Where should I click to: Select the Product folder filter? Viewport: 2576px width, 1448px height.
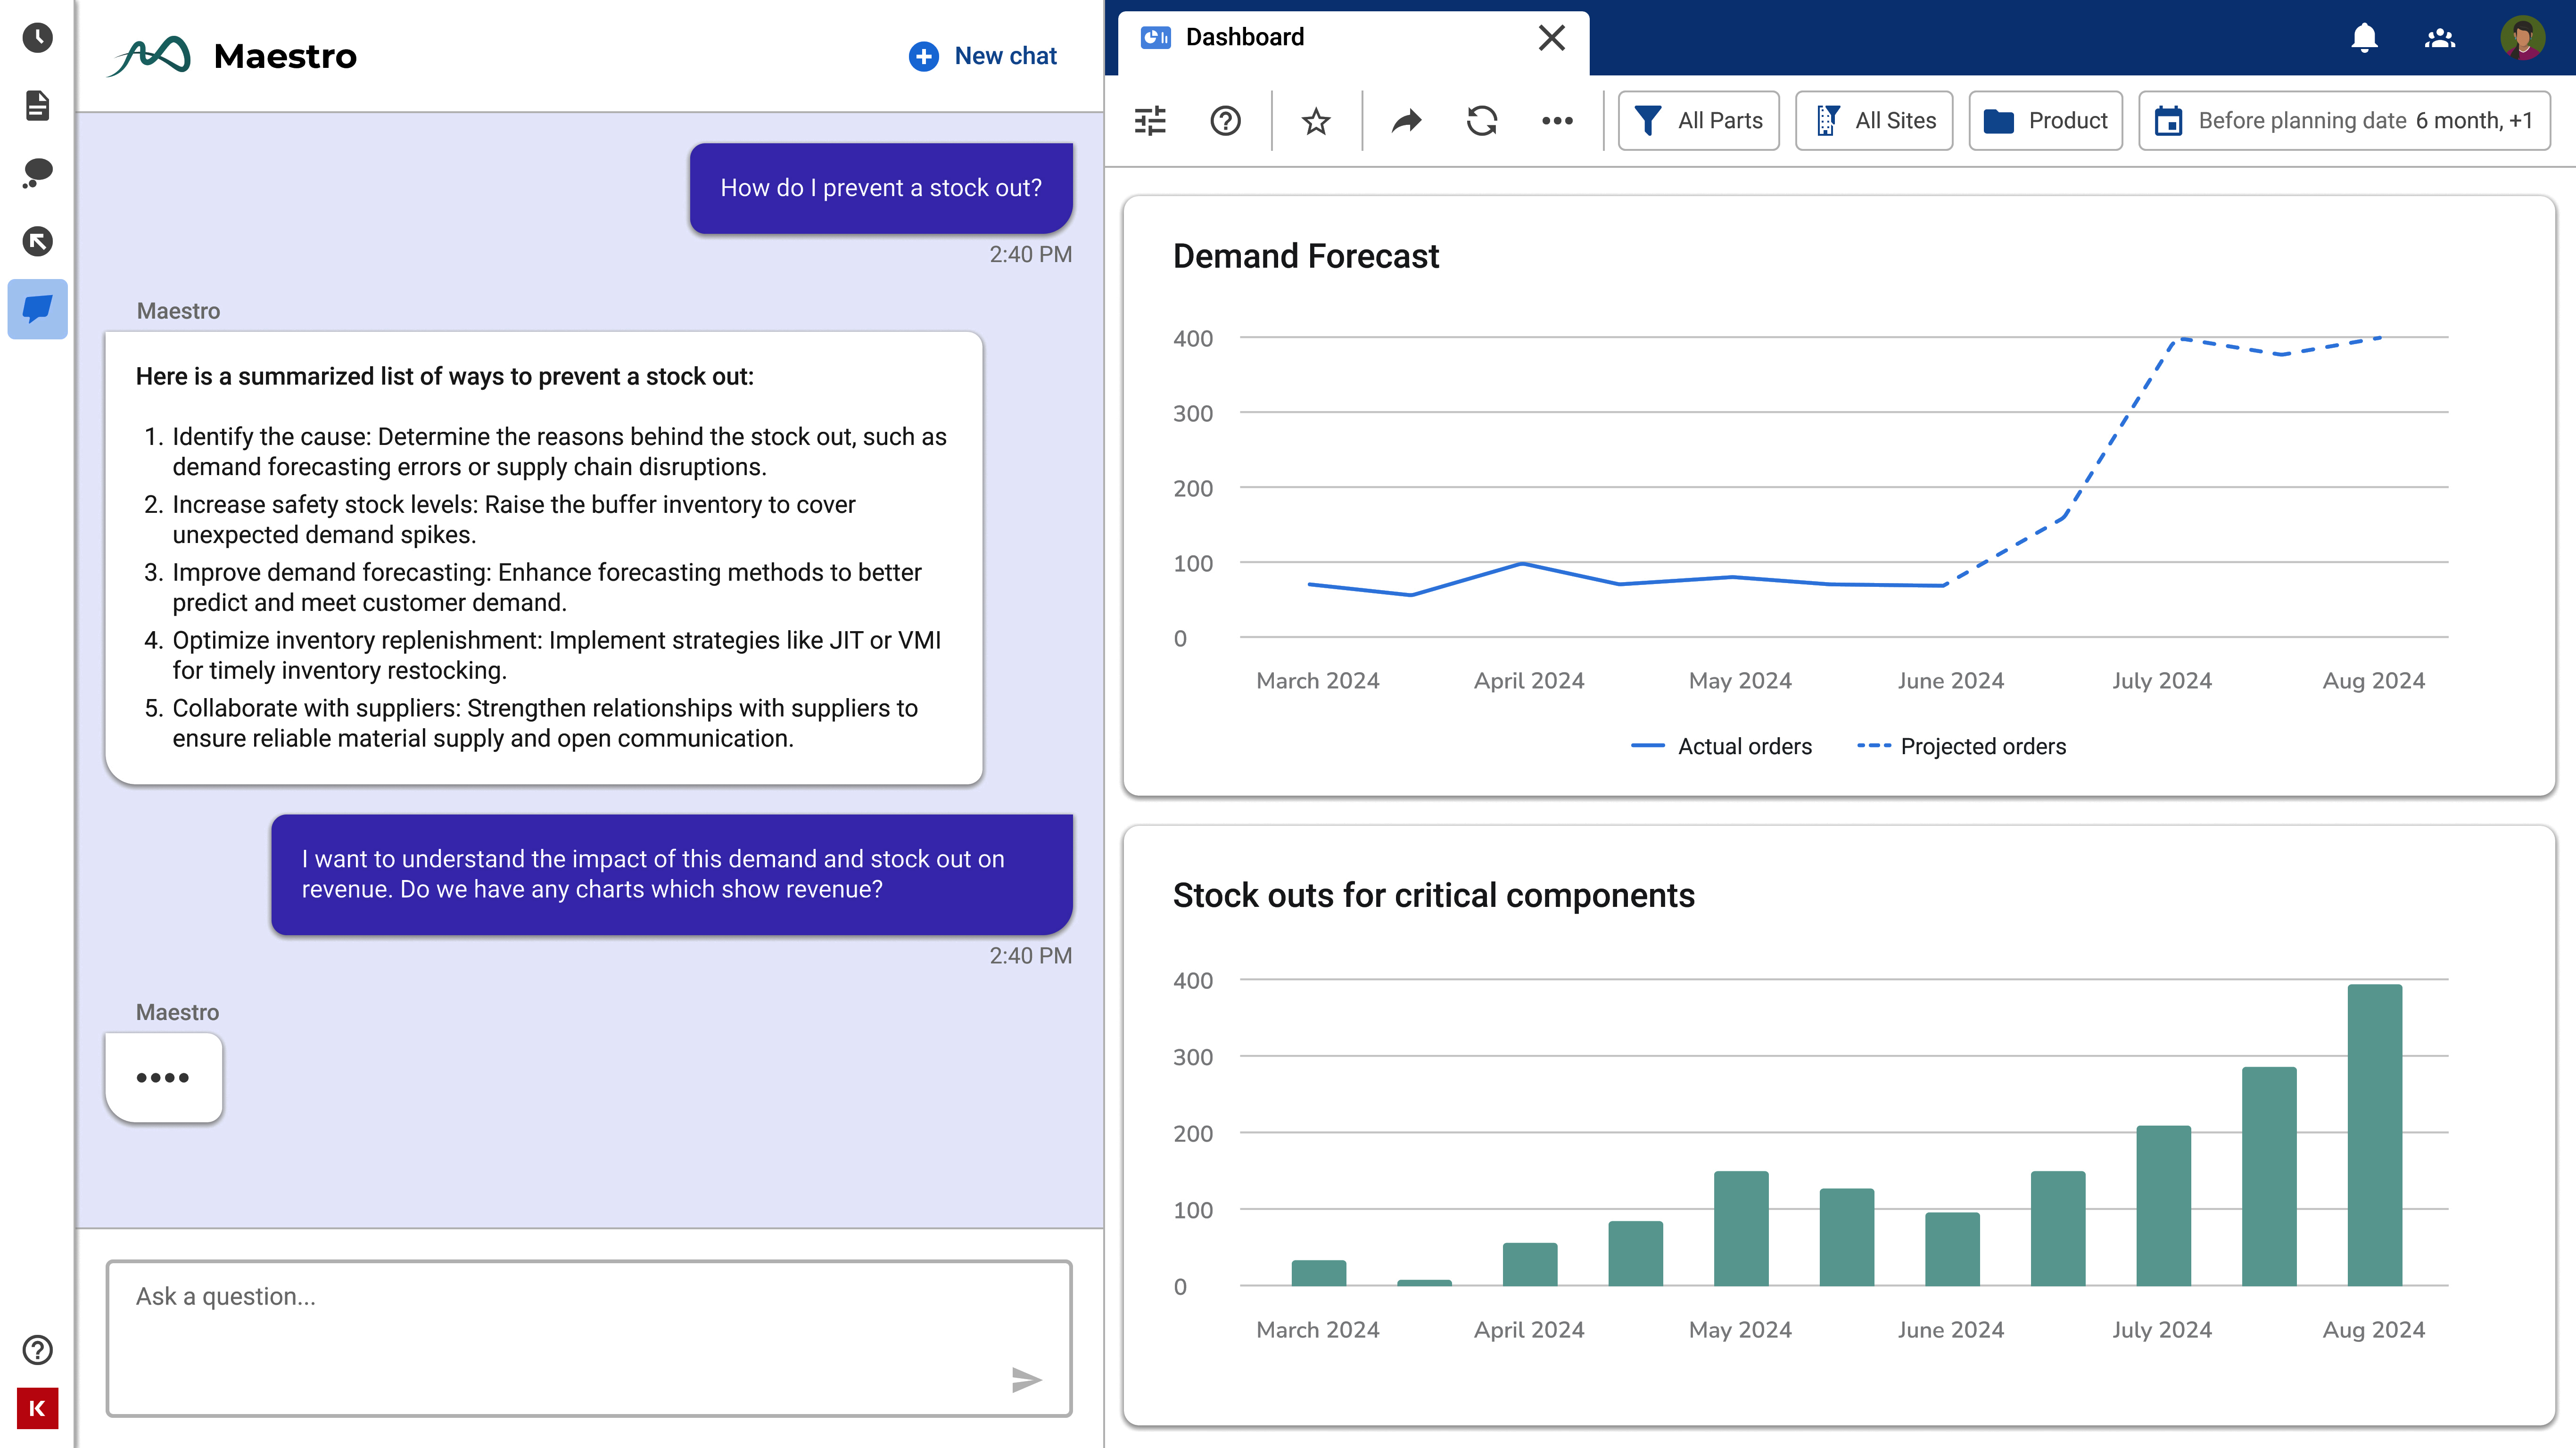coord(2045,120)
